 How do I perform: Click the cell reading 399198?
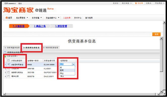click(x=31, y=69)
